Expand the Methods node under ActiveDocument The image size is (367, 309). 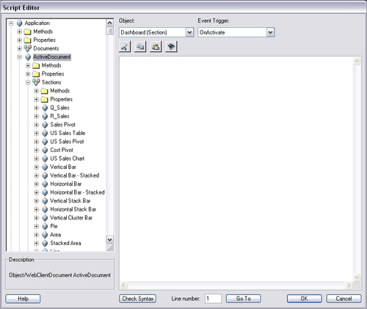pos(28,65)
